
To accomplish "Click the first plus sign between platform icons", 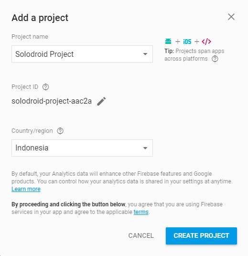I will point(178,42).
